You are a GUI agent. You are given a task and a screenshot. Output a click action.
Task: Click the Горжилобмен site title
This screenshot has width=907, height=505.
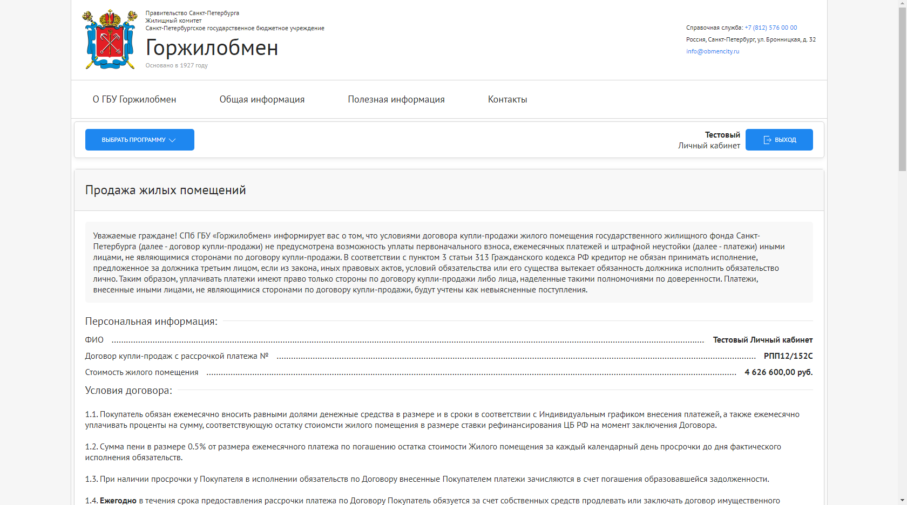pos(212,48)
